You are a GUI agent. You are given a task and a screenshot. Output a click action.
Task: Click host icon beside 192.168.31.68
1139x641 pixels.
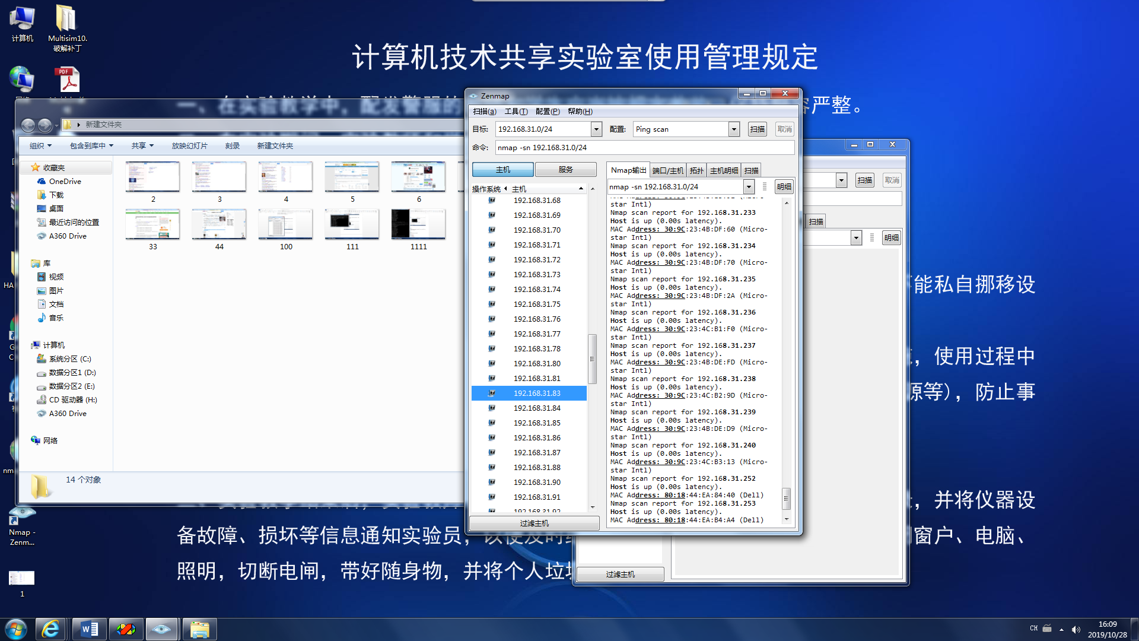[492, 200]
